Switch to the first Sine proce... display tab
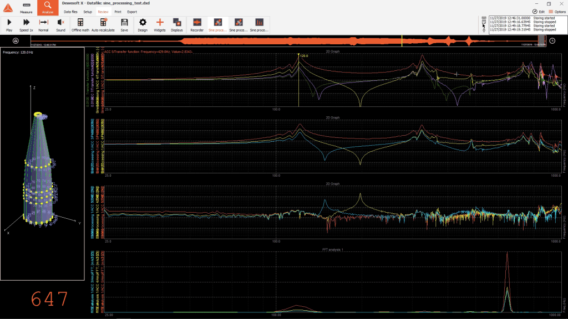 217,24
